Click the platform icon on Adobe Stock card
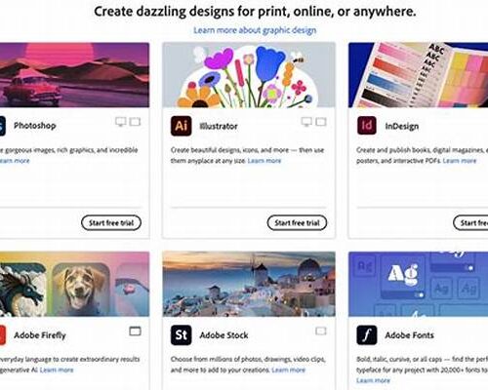Screen dimensions: 488x390 click(x=321, y=331)
